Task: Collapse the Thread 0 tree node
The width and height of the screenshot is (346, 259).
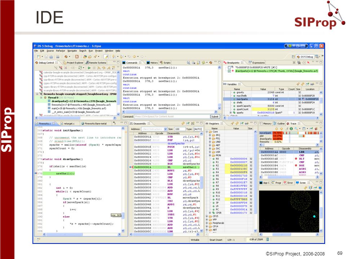Action: [41, 97]
